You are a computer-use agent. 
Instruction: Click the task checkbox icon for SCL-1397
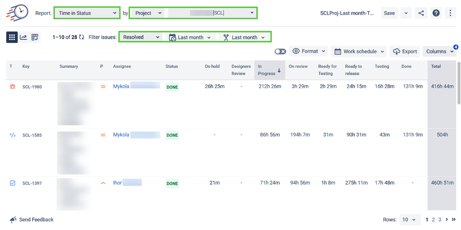coord(12,183)
